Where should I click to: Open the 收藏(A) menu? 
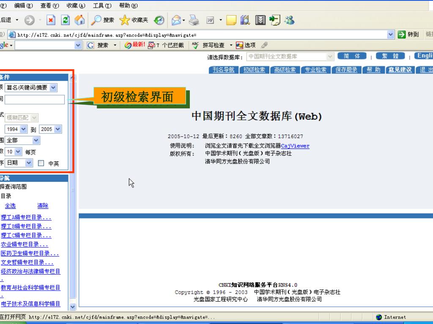(76, 5)
